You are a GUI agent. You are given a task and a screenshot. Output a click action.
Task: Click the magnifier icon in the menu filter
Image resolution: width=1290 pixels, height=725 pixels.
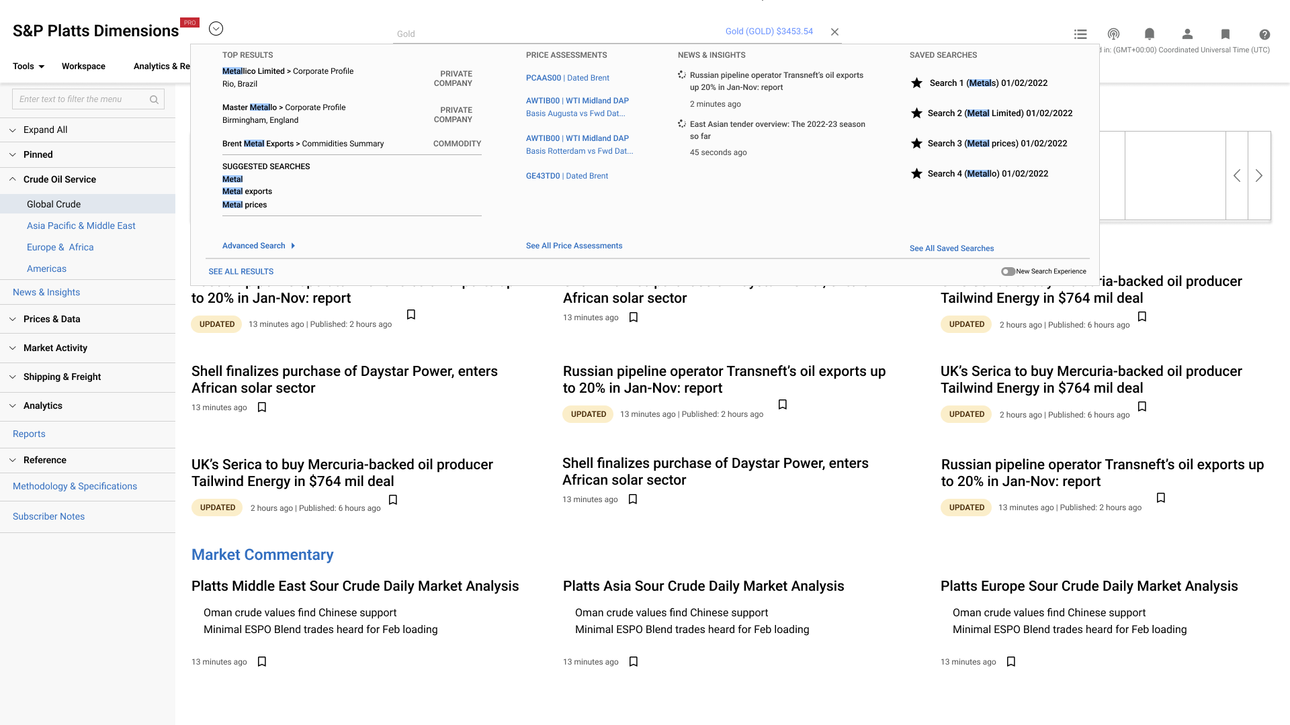[154, 99]
